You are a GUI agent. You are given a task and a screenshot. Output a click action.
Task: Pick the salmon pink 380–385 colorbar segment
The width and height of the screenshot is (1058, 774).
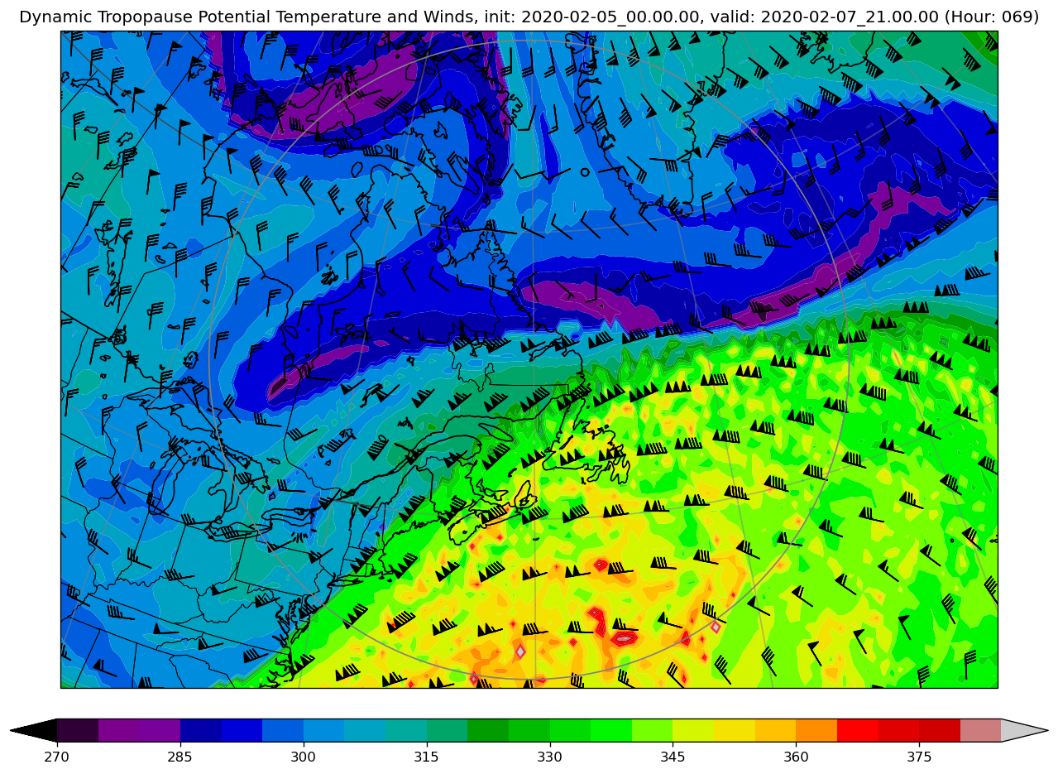click(x=980, y=730)
